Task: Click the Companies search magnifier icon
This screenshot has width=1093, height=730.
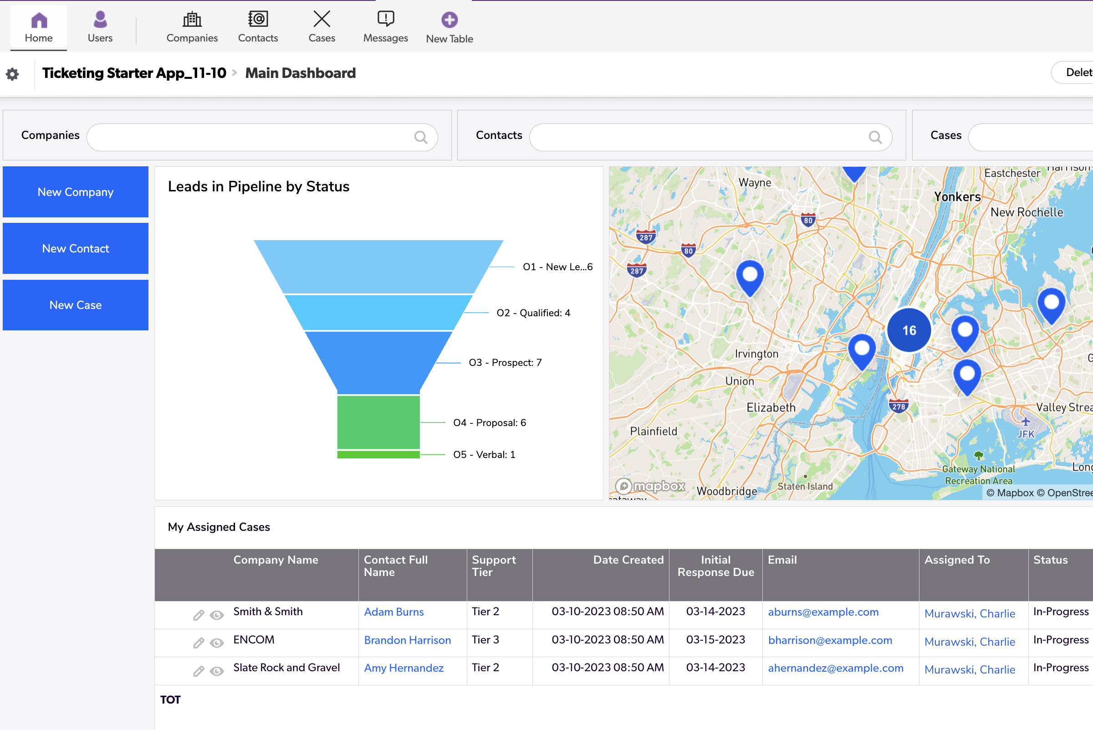Action: coord(421,137)
